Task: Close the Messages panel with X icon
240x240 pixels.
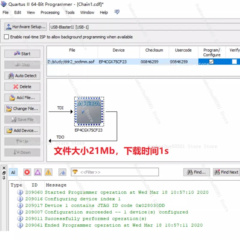Action: pos(4,168)
